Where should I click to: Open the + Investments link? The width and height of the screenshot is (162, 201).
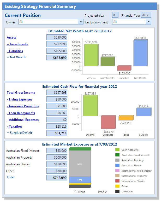pos(17,44)
